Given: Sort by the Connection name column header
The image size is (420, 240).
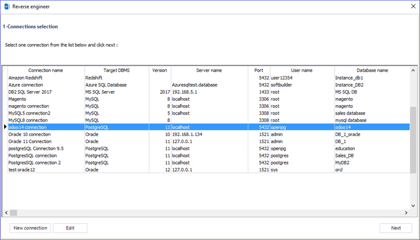Looking at the screenshot, I should [46, 71].
